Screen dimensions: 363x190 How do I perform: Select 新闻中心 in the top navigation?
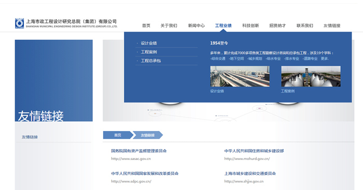(197, 26)
